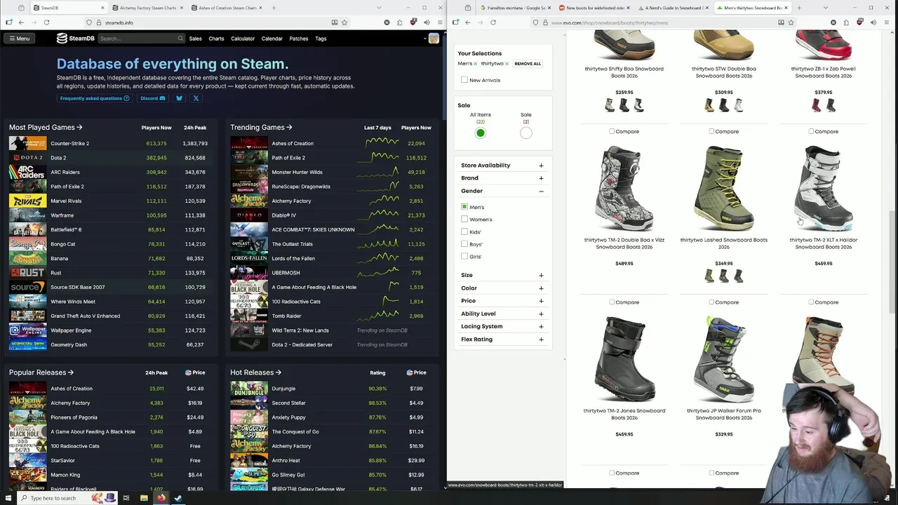Click the magnifier icon in SteamDB search
898x505 pixels.
coord(180,39)
